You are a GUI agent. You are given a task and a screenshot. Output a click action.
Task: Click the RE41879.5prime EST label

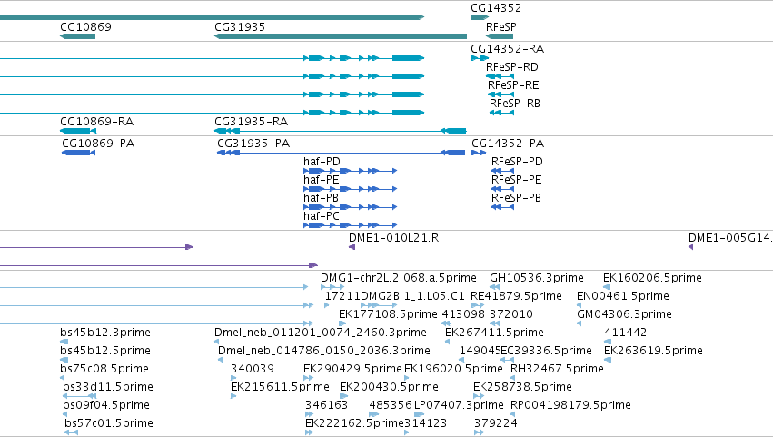click(x=516, y=296)
